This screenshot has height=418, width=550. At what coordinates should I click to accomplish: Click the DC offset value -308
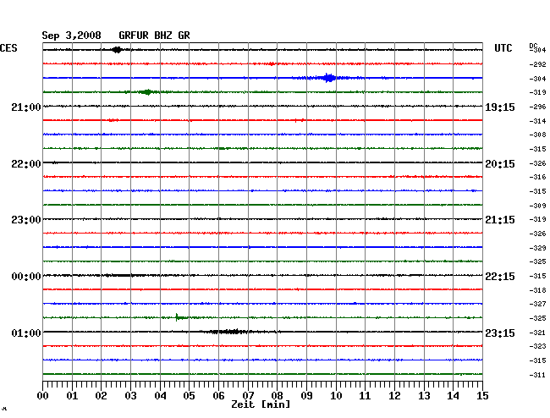537,135
